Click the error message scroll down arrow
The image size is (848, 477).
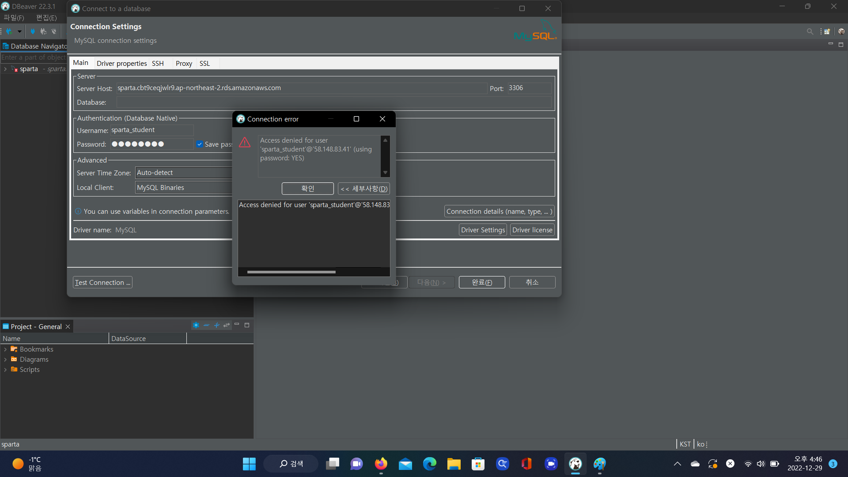coord(385,173)
